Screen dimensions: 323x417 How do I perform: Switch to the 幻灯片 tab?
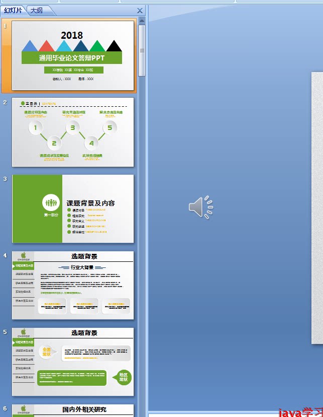13,11
